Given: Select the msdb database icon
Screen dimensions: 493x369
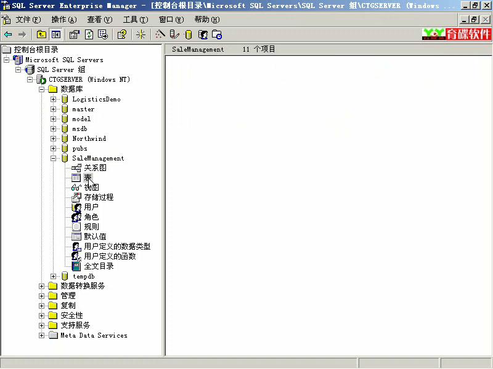Looking at the screenshot, I should click(65, 129).
